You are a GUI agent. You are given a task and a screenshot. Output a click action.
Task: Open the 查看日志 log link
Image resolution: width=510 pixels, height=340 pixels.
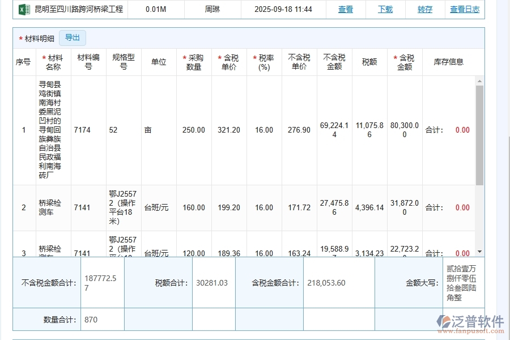pos(465,9)
